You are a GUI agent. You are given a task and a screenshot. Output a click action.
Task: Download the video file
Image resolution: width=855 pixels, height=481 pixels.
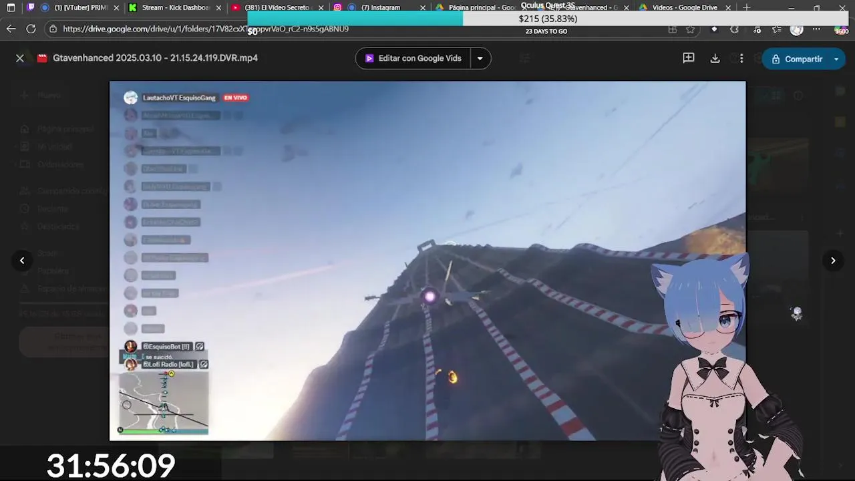(x=715, y=58)
